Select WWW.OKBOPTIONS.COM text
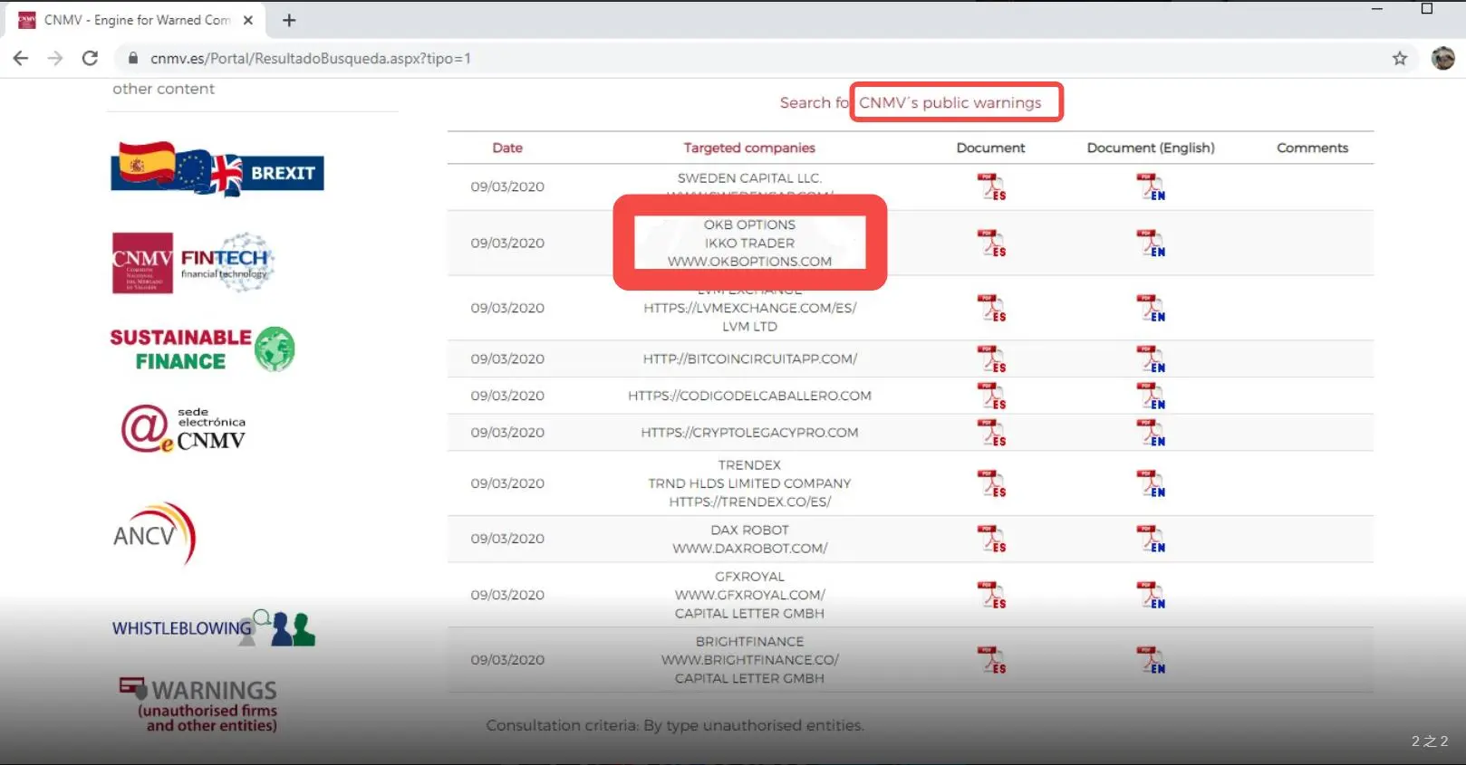 pos(749,262)
